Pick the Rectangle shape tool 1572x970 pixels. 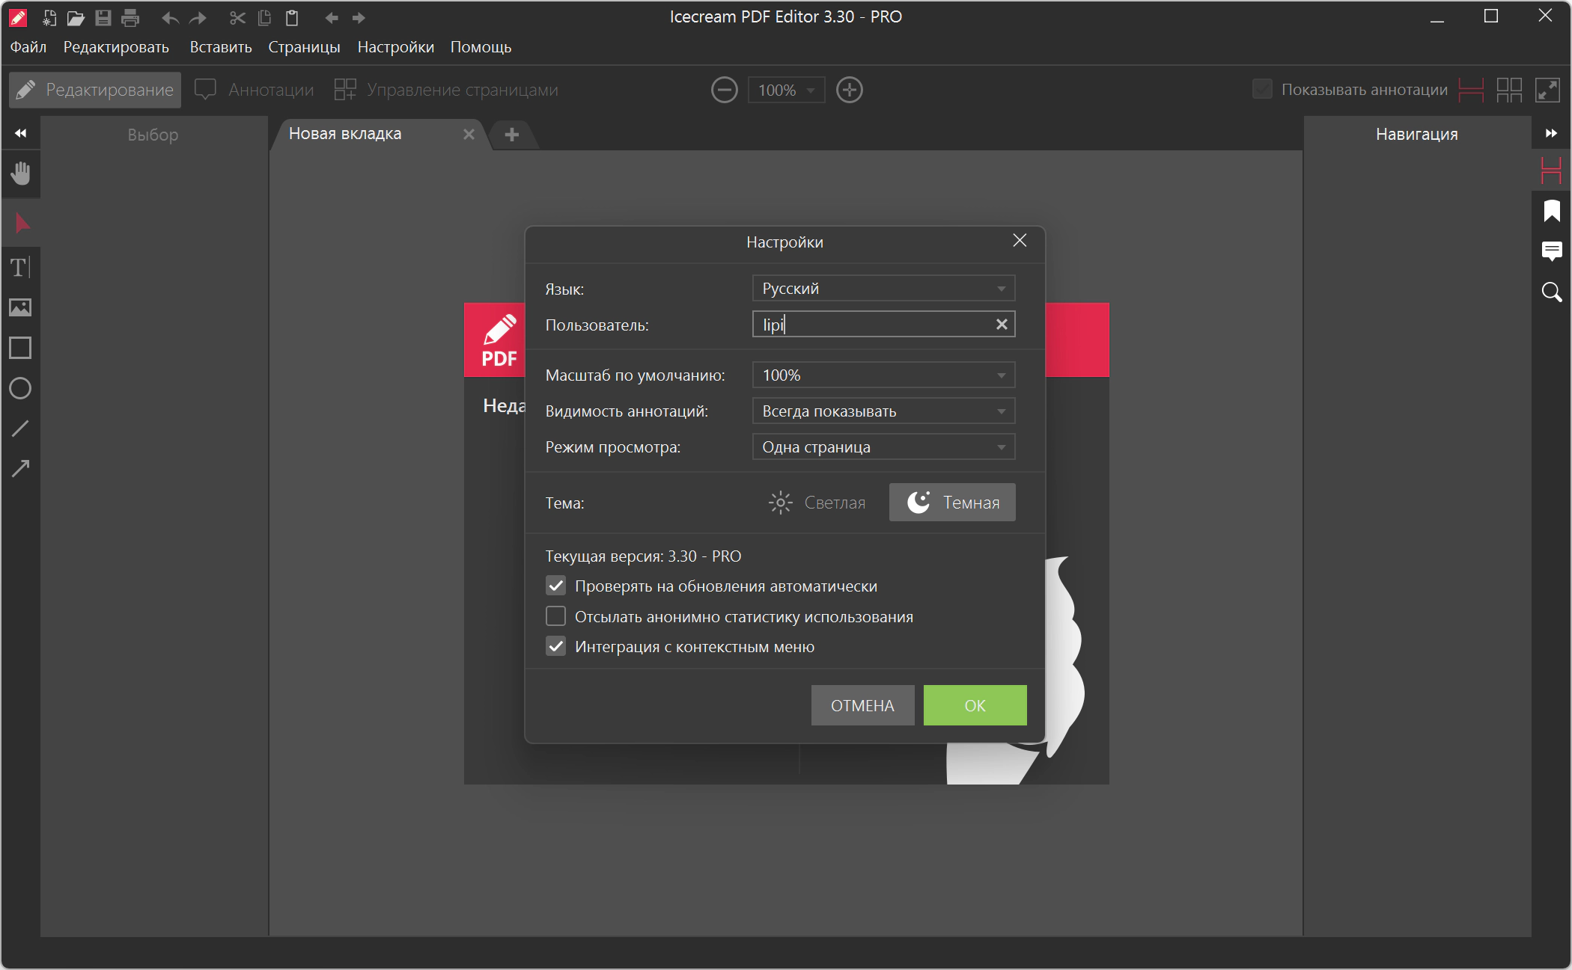[20, 348]
